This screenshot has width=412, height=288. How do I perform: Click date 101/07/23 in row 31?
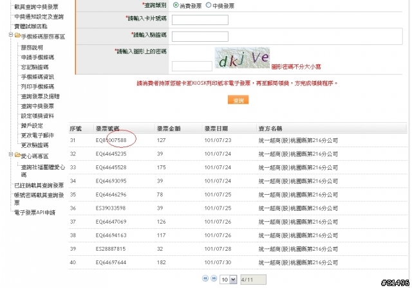click(x=218, y=140)
